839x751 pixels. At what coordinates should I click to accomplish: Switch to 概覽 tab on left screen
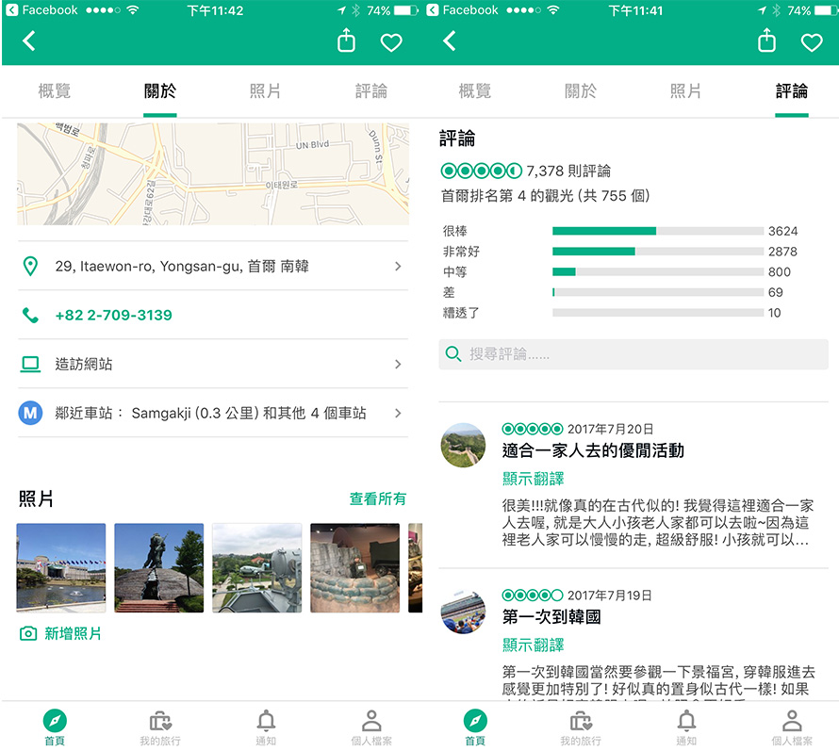tap(55, 91)
